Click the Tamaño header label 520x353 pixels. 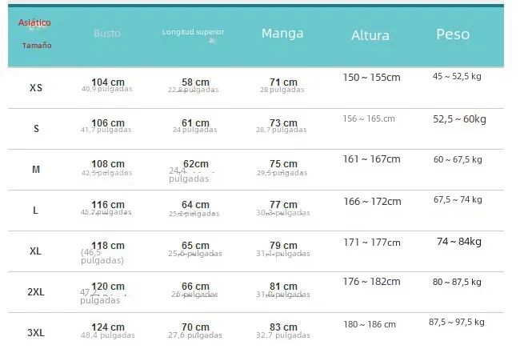(37, 46)
